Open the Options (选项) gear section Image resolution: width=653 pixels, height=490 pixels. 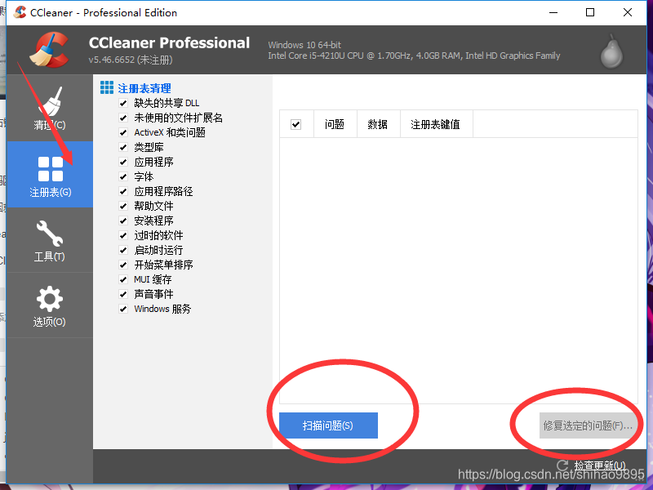pos(50,305)
